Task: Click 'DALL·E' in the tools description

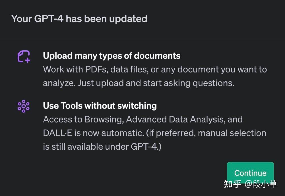Action: pyautogui.click(x=57, y=133)
